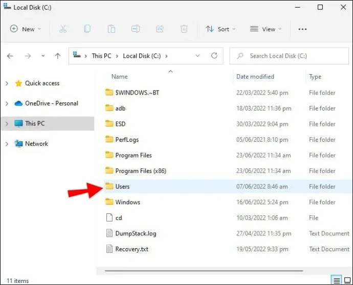This screenshot has width=353, height=285.
Task: Click the Share icon in toolbar
Action: (160, 29)
